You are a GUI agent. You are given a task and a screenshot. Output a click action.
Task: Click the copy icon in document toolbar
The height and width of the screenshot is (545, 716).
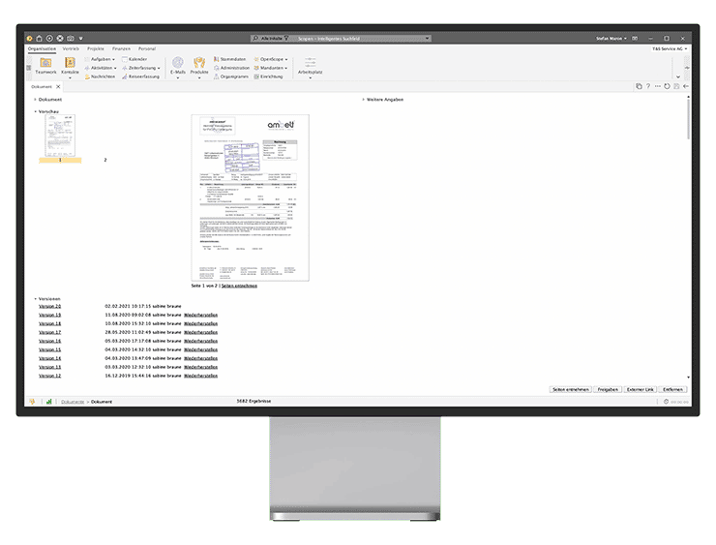click(x=639, y=86)
